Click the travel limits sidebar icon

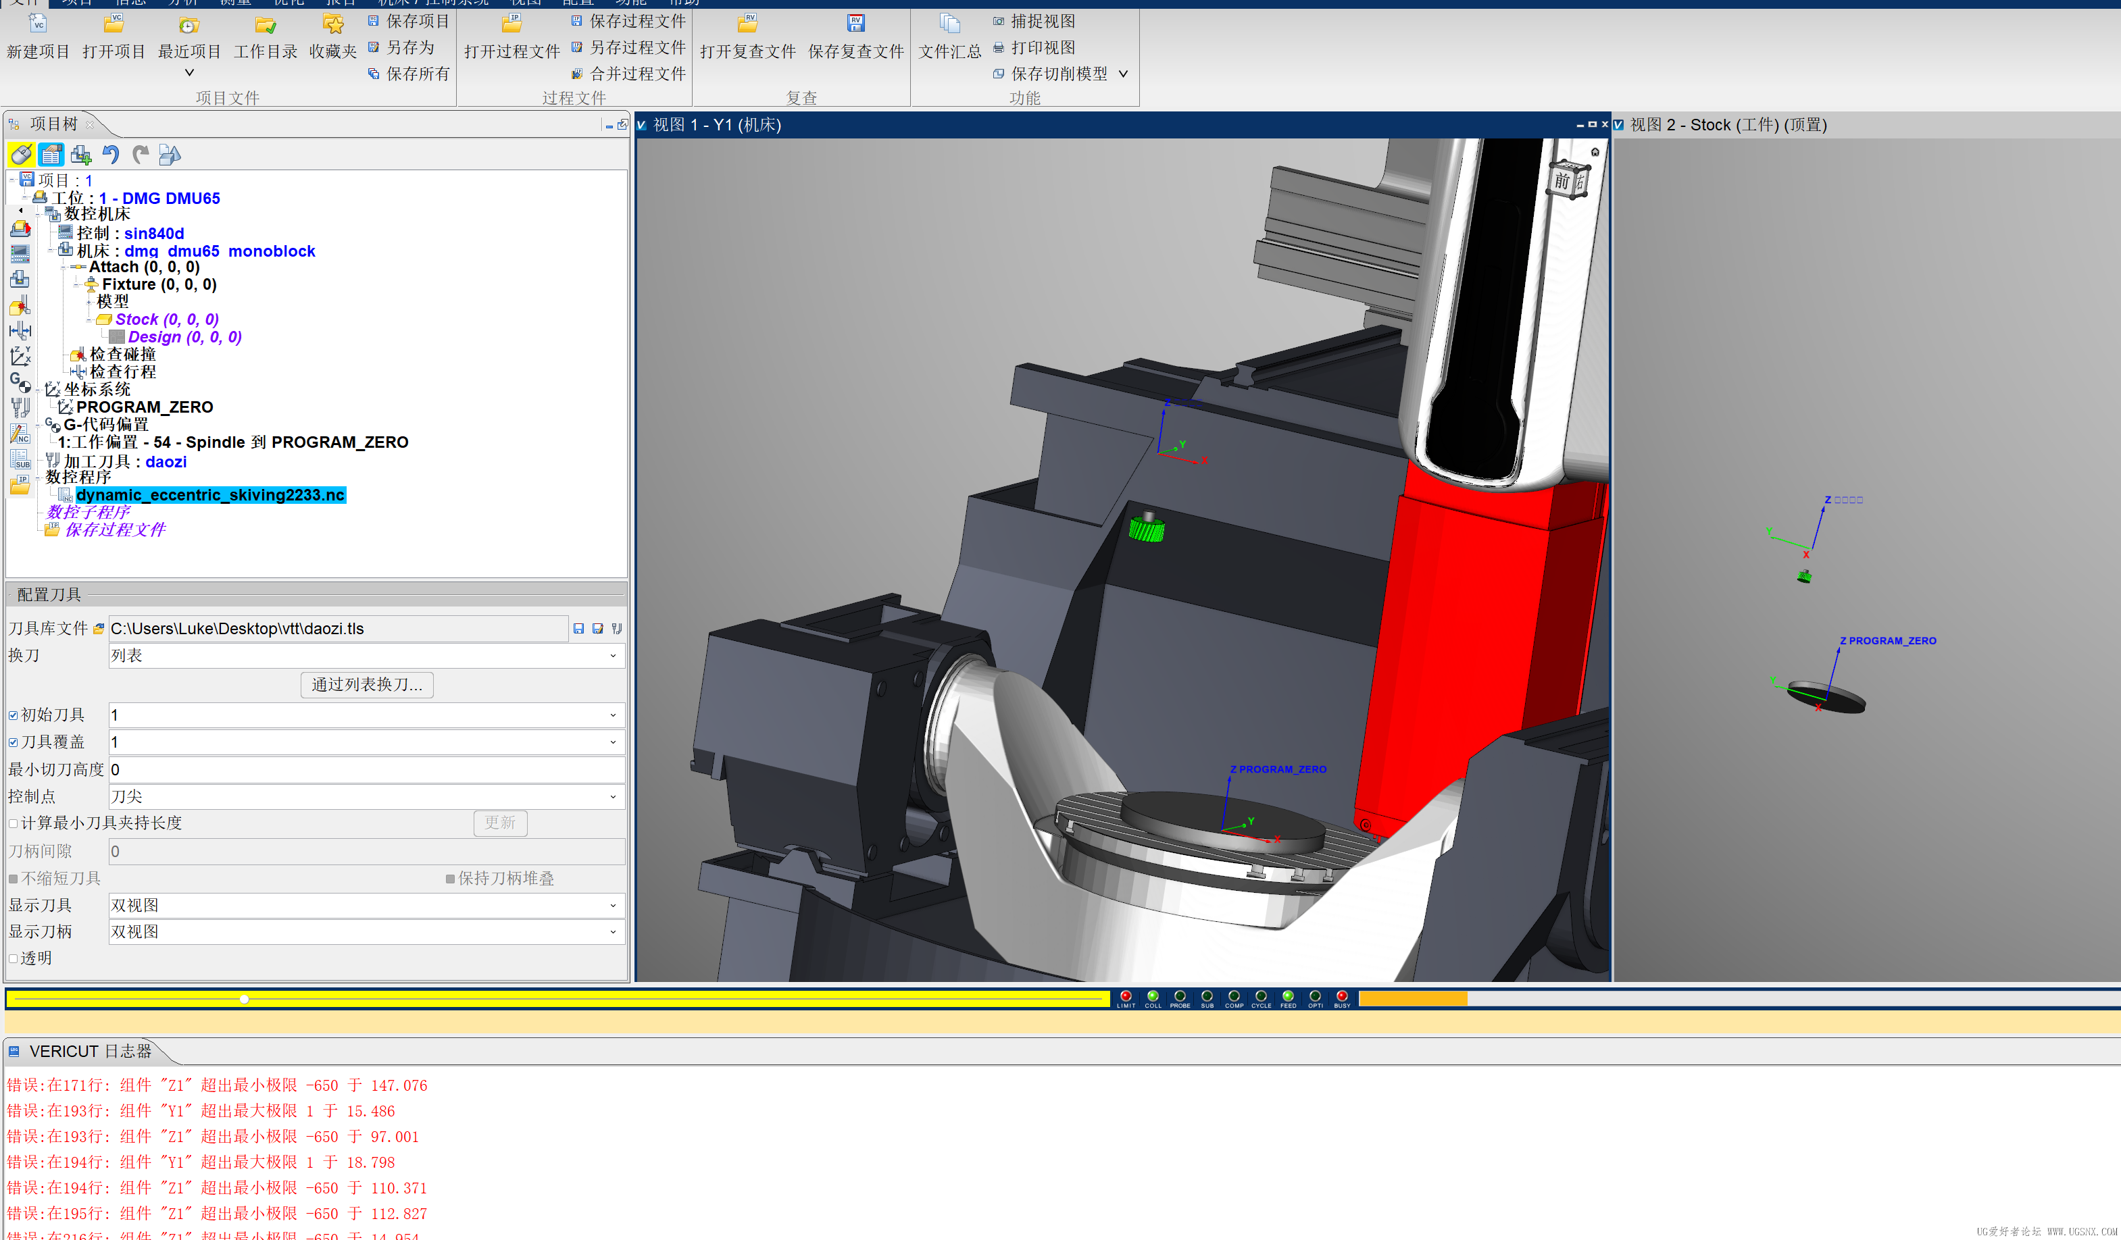click(x=20, y=331)
